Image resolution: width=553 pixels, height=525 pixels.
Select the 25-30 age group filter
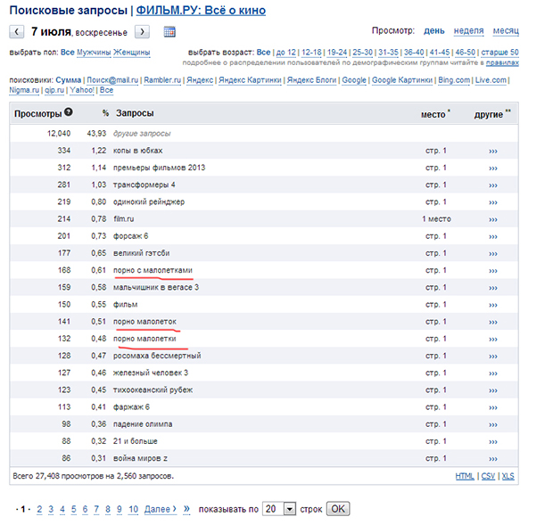[362, 53]
